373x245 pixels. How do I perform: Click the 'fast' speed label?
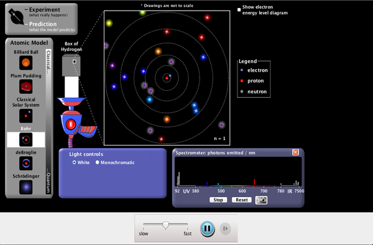point(188,234)
